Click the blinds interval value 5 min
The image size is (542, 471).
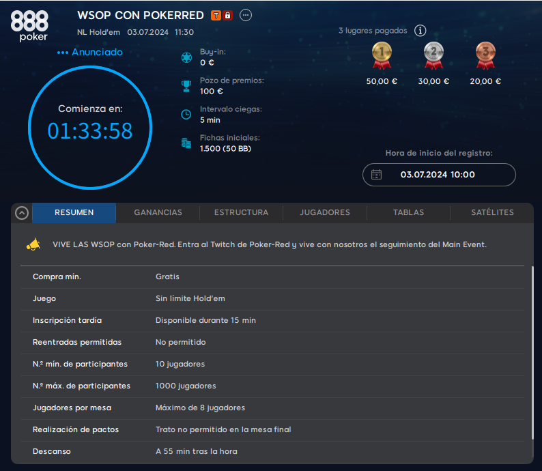click(210, 120)
